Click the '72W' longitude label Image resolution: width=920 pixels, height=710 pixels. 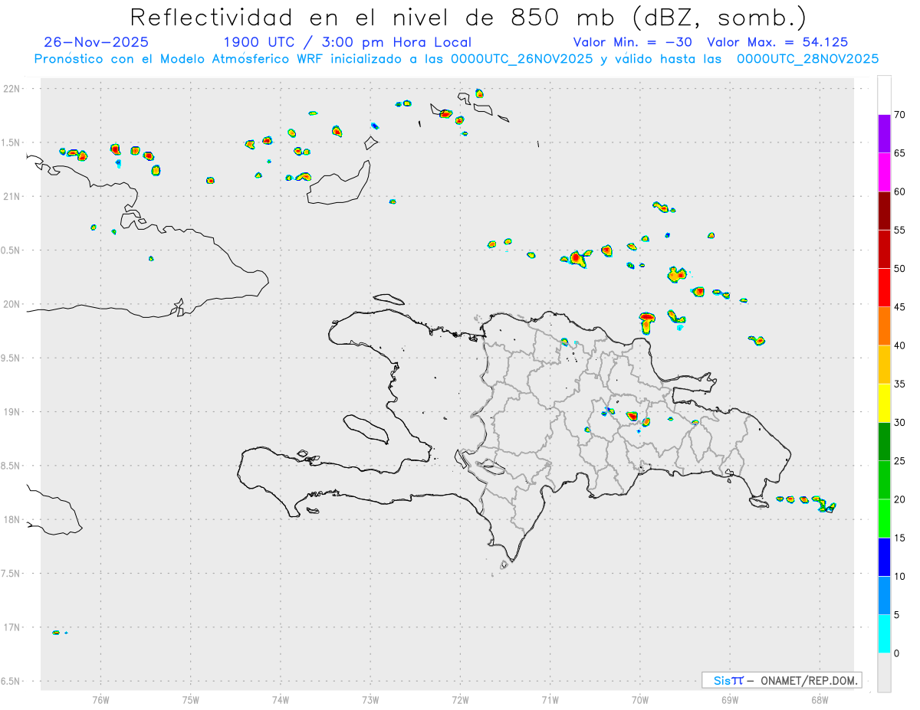click(461, 699)
